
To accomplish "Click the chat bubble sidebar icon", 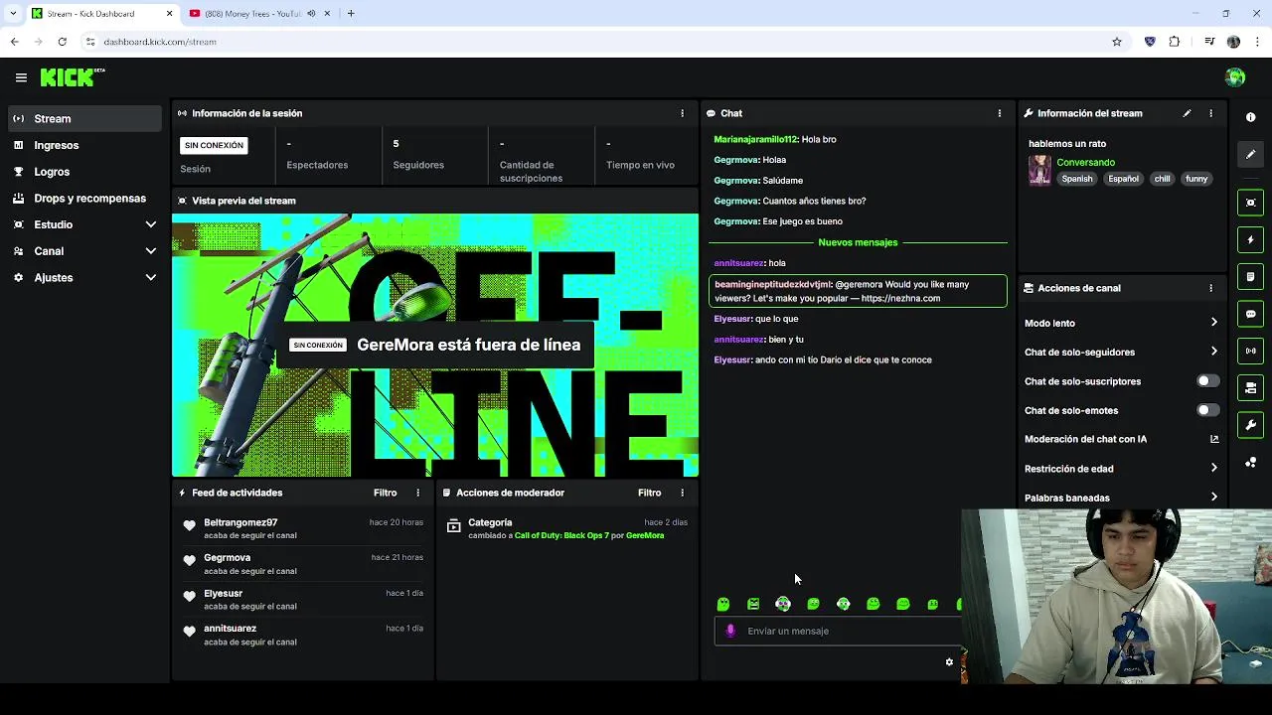I will [1250, 314].
